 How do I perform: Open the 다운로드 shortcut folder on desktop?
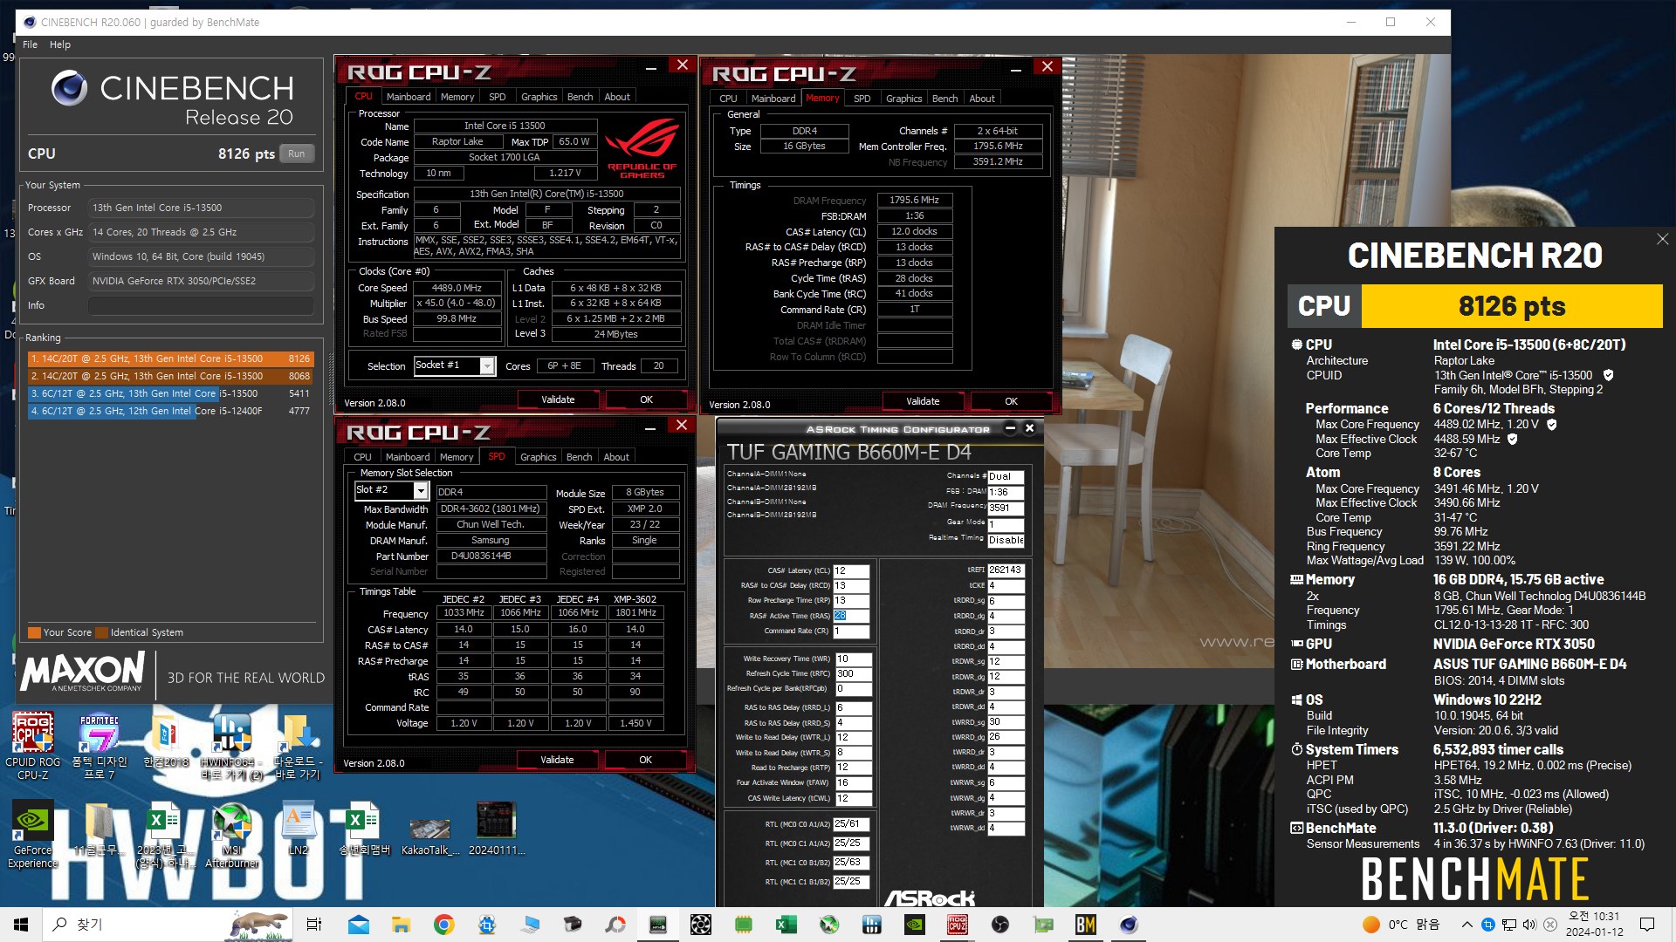pos(298,744)
